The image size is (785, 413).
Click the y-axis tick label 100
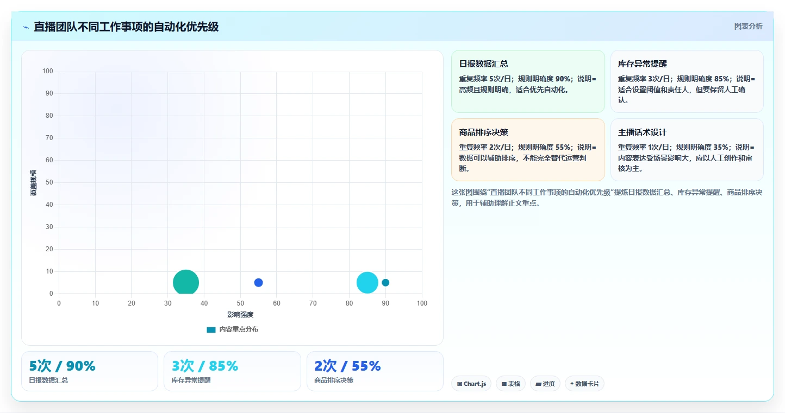(x=48, y=71)
